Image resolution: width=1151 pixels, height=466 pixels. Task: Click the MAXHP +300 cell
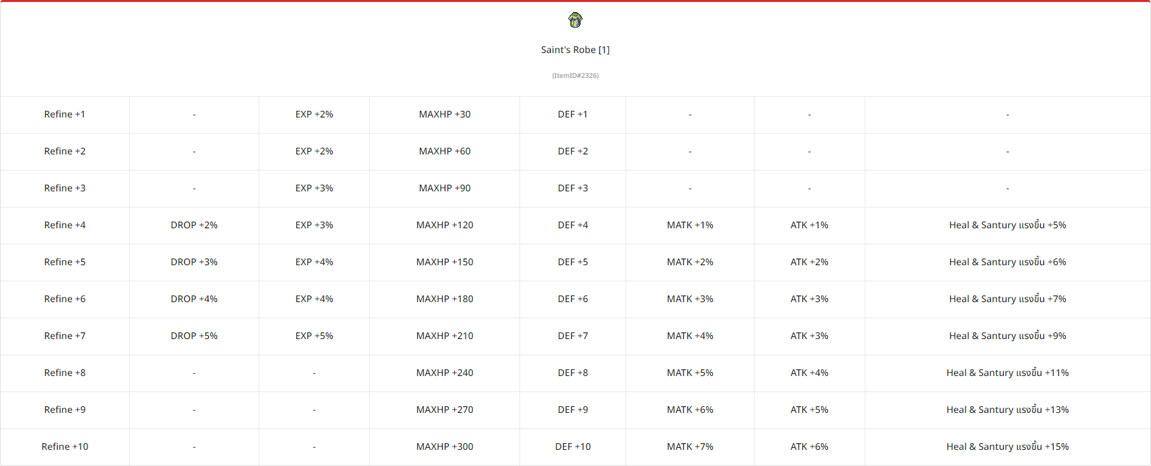point(445,447)
